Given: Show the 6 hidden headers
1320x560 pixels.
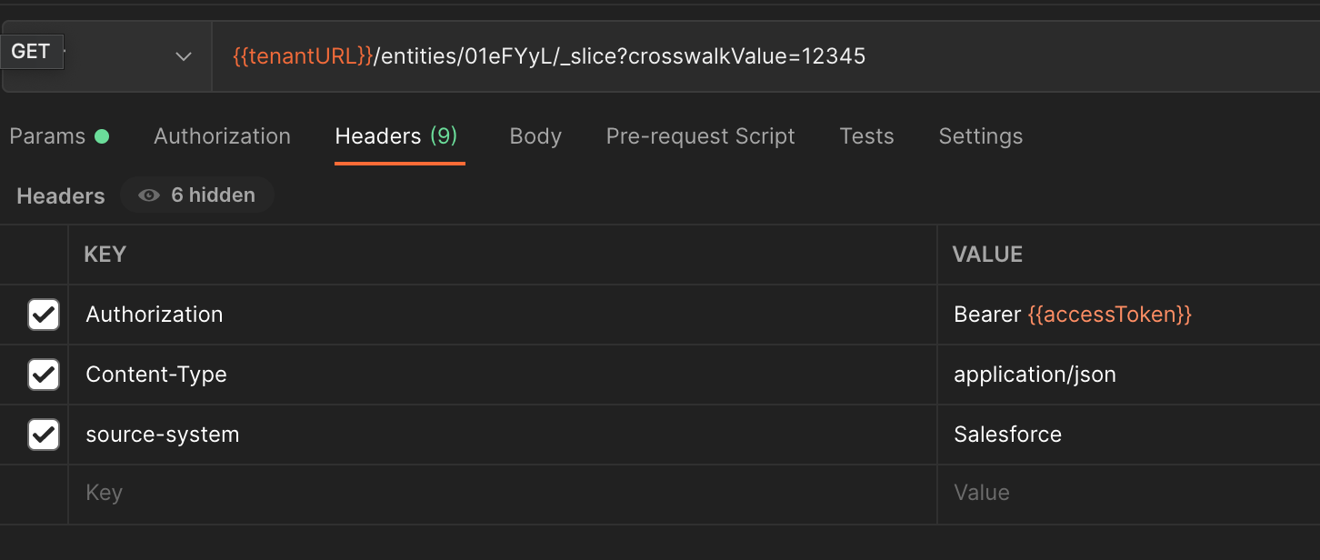Looking at the screenshot, I should click(197, 194).
